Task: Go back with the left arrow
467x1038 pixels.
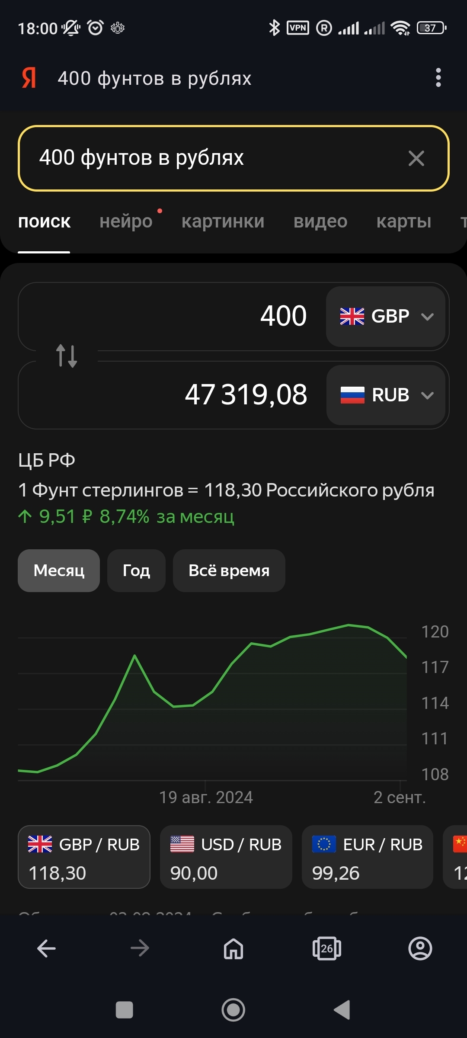Action: (x=46, y=949)
